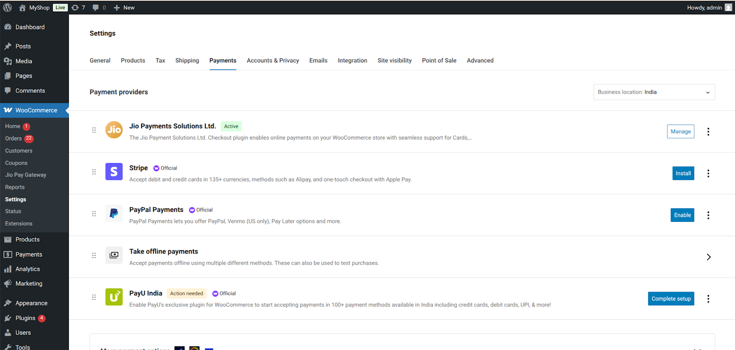The image size is (735, 350).
Task: Click Install for Stripe
Action: (683, 174)
